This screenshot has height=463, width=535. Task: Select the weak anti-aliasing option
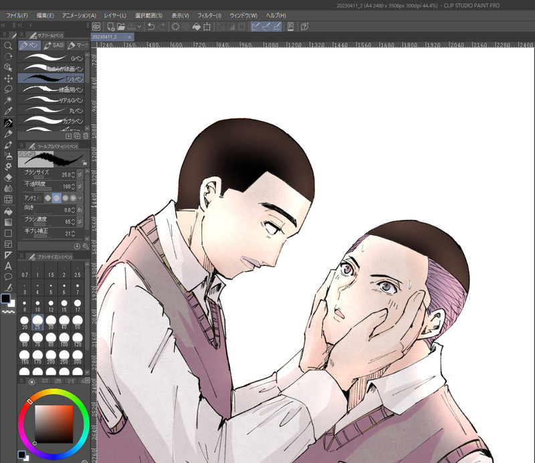tap(57, 198)
